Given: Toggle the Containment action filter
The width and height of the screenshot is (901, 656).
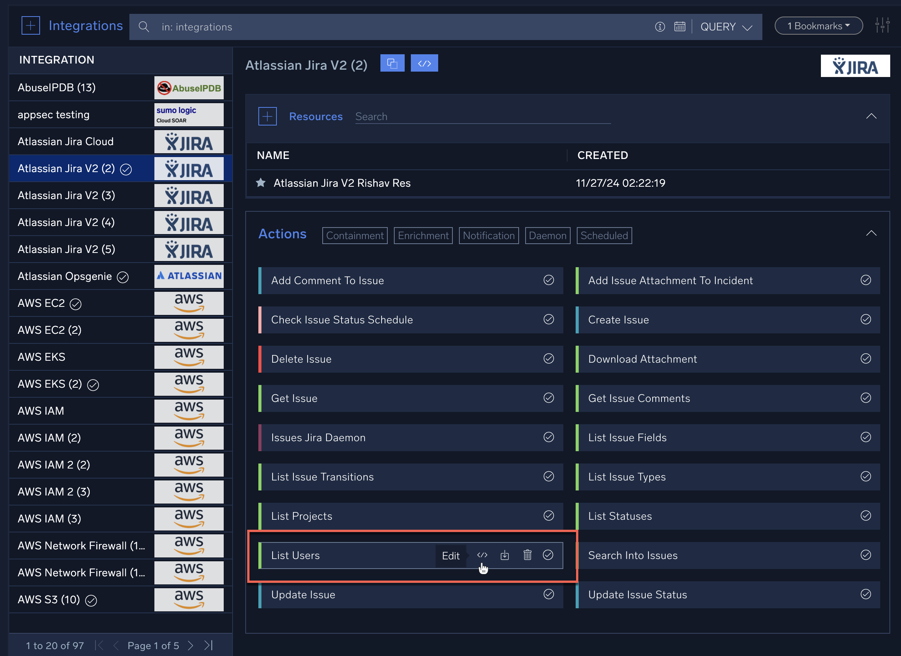Looking at the screenshot, I should 355,236.
